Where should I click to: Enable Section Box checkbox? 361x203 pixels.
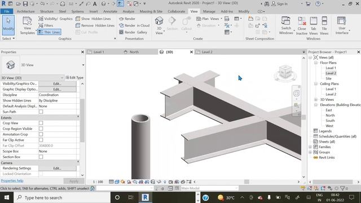coord(41,157)
